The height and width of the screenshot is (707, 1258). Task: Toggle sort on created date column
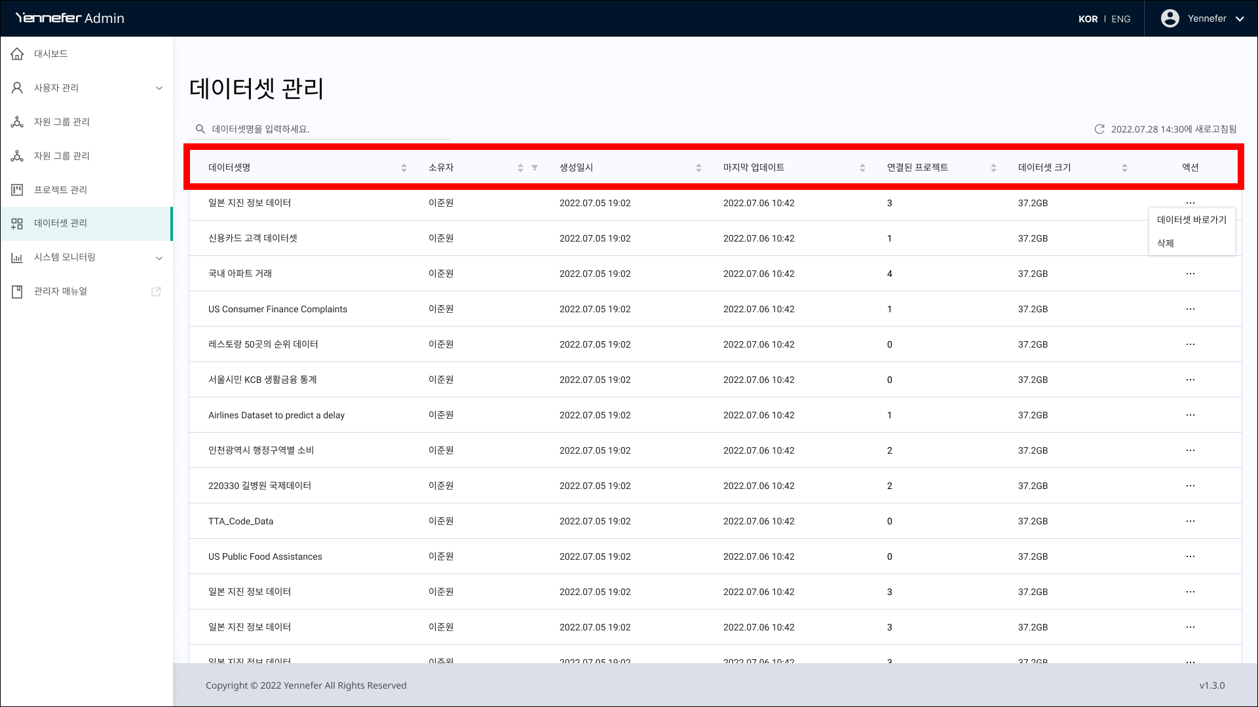coord(698,168)
